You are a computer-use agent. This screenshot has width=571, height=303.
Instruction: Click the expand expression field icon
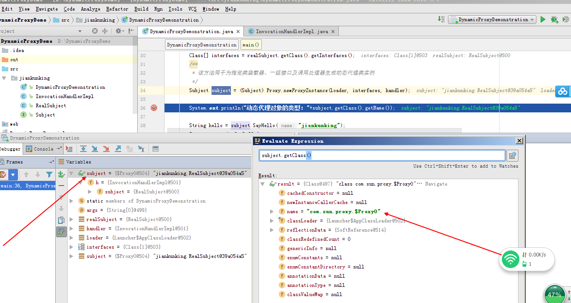pos(512,156)
